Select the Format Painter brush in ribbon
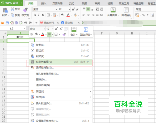Image resolution: width=156 pixels, height=123 pixels. pos(25,10)
